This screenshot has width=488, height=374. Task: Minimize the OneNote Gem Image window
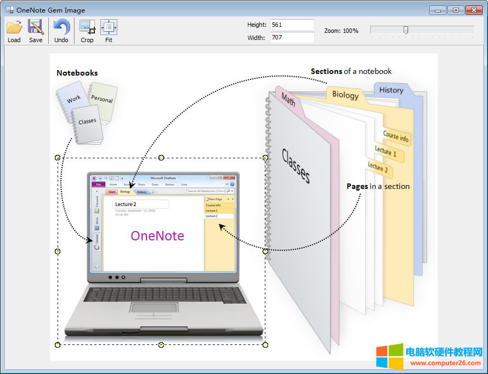[438, 10]
